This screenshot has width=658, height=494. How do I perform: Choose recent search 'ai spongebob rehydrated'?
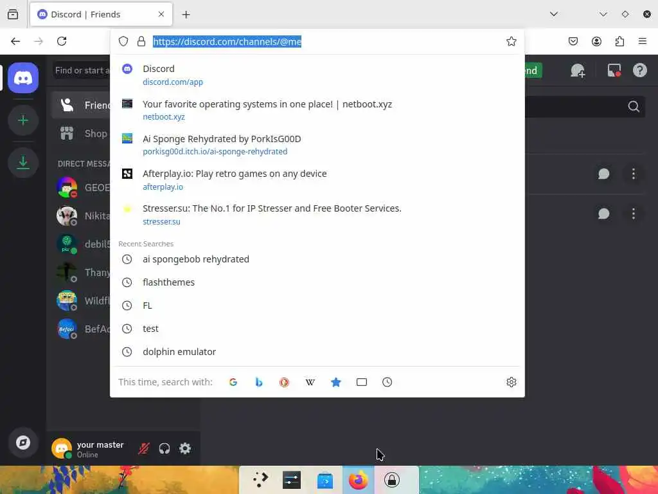pos(317,259)
